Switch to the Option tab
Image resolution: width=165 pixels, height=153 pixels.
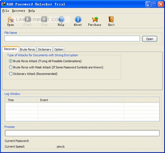point(59,49)
